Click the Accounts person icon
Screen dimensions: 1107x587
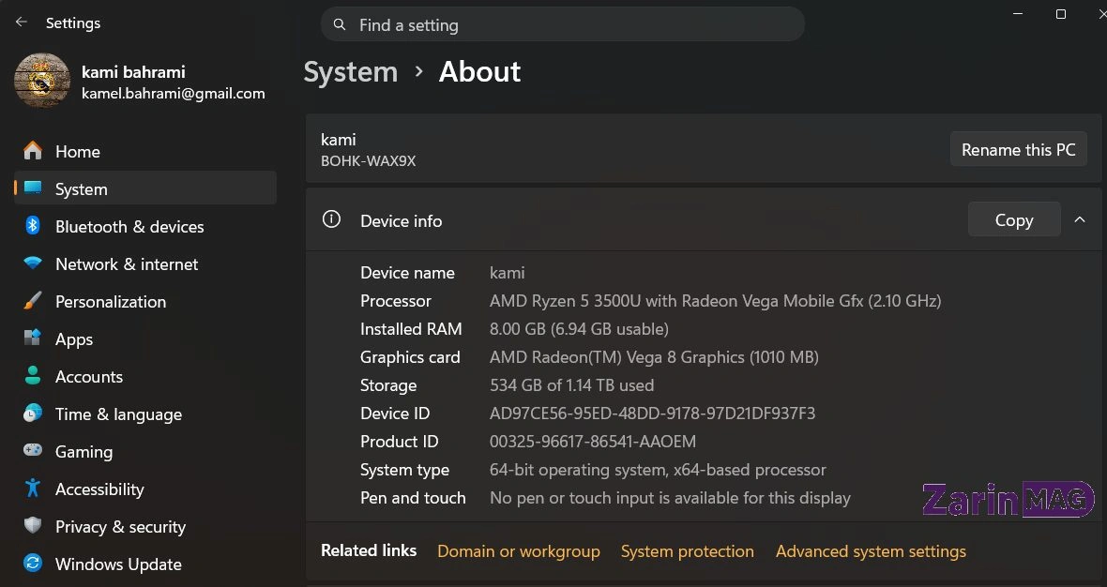pyautogui.click(x=33, y=375)
